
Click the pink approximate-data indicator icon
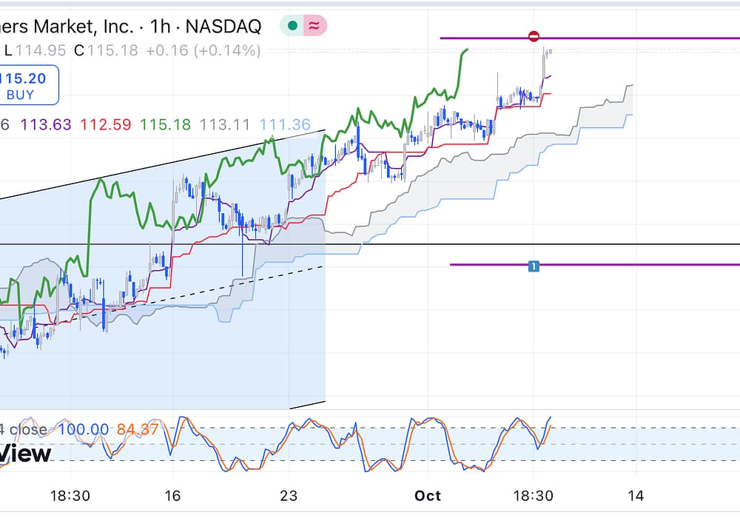click(x=314, y=26)
